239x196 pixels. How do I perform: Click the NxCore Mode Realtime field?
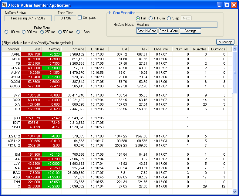(177, 25)
